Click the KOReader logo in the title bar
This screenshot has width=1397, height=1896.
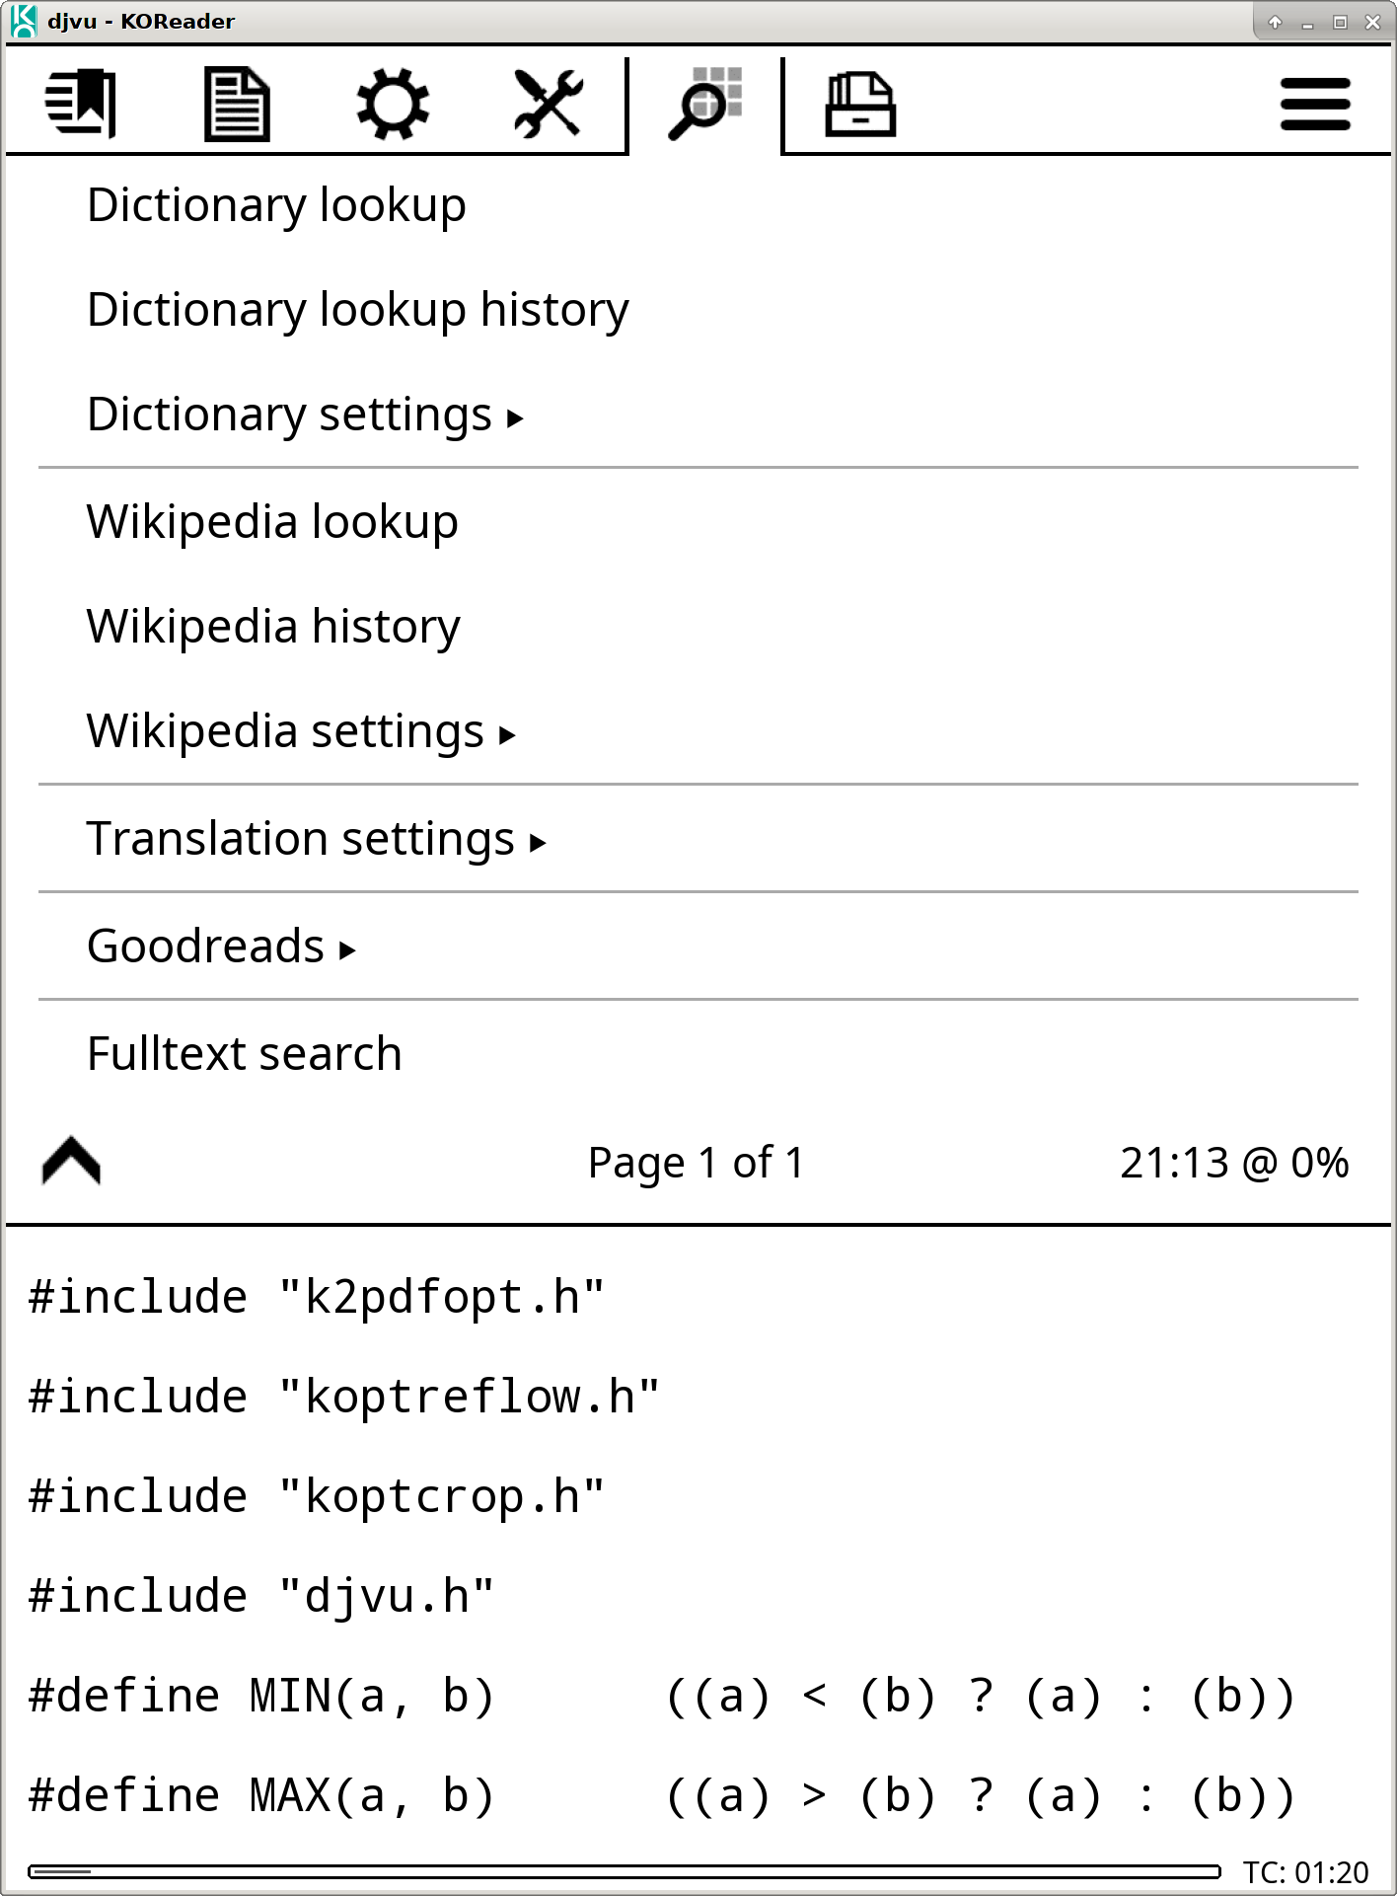pyautogui.click(x=22, y=20)
